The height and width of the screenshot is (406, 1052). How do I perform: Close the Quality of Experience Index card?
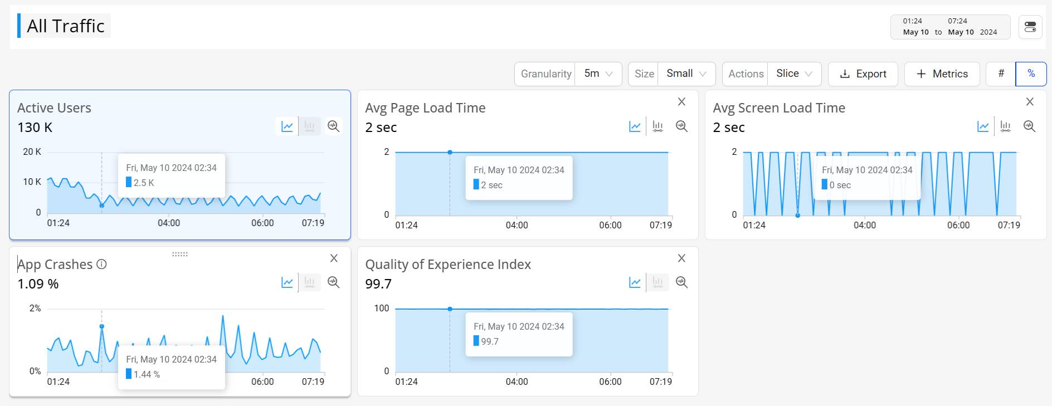681,258
